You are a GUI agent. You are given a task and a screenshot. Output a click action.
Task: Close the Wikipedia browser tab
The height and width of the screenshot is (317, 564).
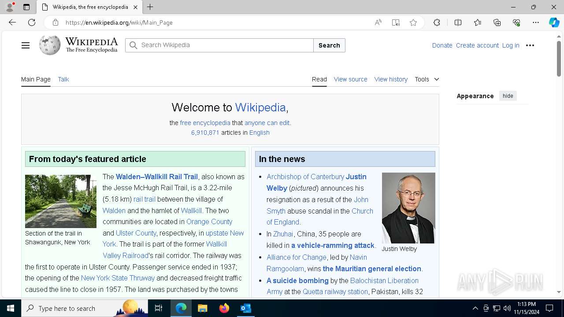[135, 7]
